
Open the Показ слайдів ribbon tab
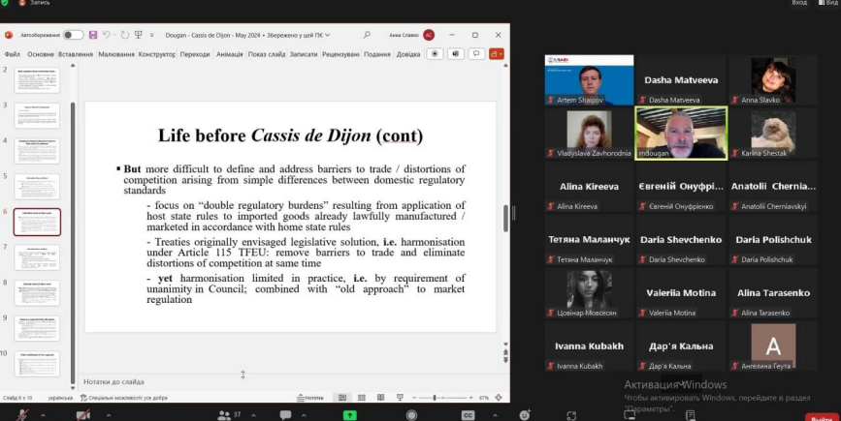(x=267, y=54)
